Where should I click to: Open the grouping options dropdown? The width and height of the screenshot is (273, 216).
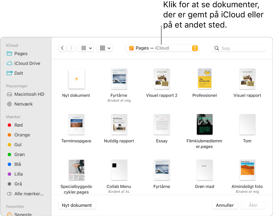(105, 48)
